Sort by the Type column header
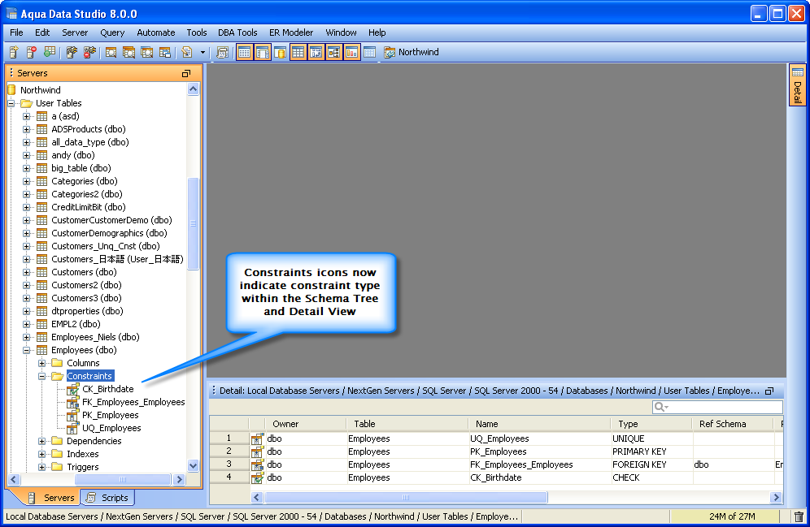This screenshot has height=527, width=810. pos(651,424)
